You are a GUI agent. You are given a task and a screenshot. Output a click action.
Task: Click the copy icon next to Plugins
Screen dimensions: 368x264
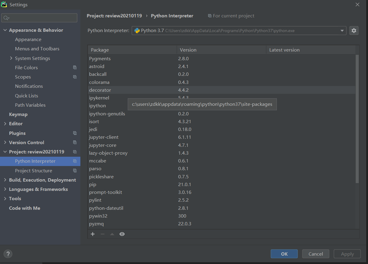[x=75, y=133]
